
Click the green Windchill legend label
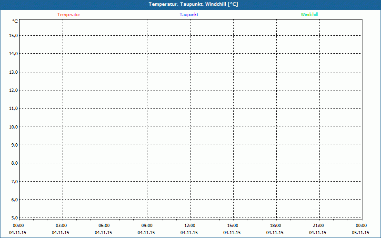click(x=309, y=15)
